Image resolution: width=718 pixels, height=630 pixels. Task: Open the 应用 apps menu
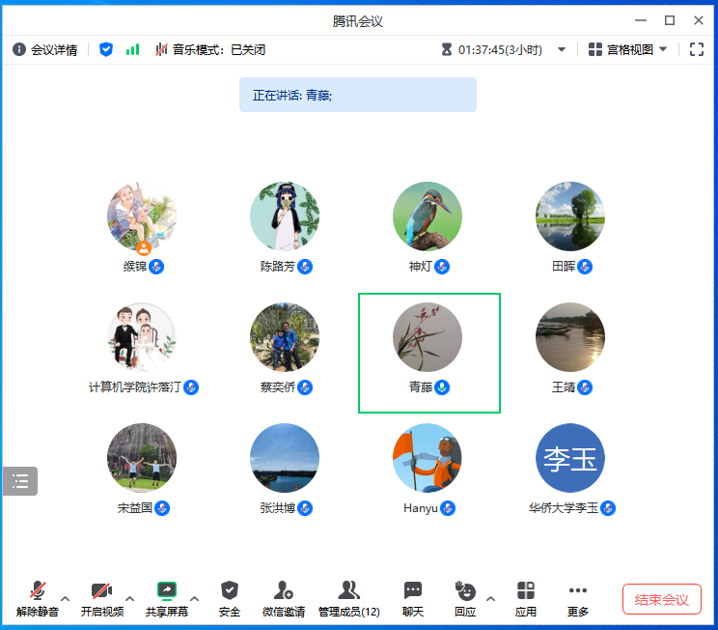(x=526, y=599)
